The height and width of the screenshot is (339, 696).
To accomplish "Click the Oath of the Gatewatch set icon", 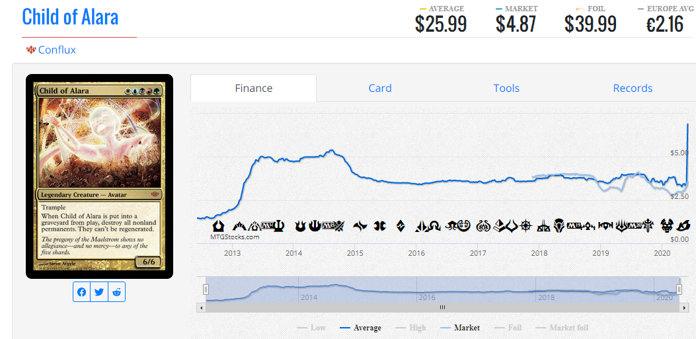I will pyautogui.click(x=422, y=226).
